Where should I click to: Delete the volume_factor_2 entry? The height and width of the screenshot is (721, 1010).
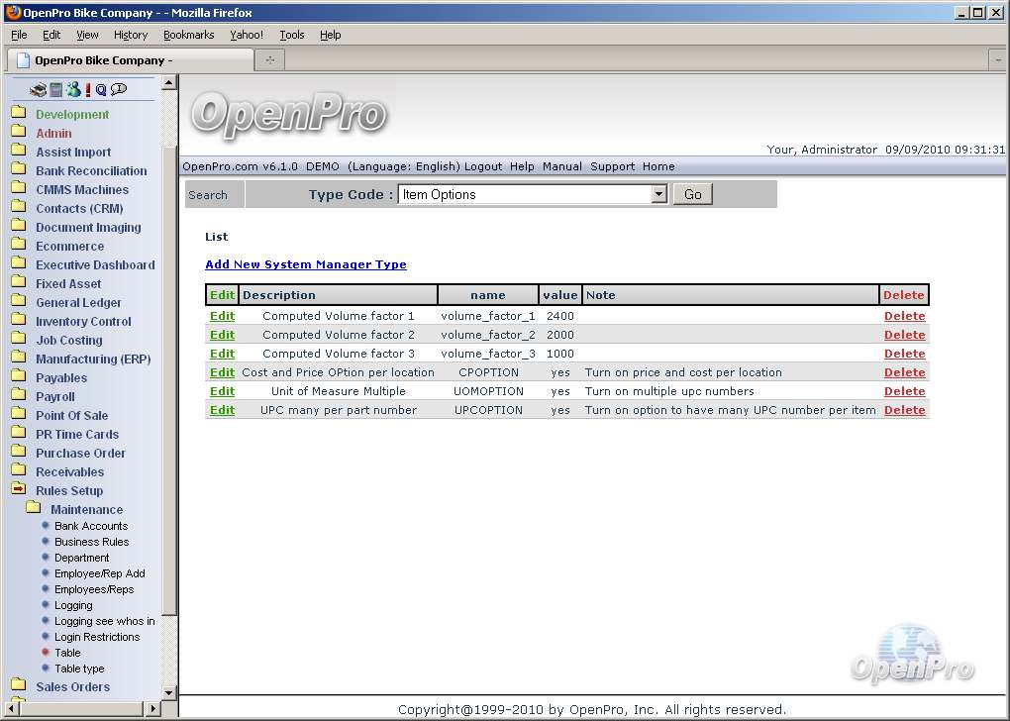tap(904, 335)
